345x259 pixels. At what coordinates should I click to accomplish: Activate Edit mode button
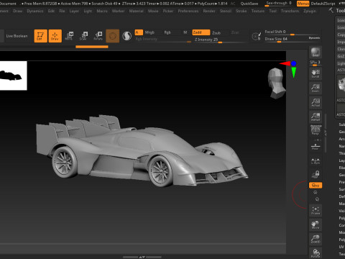tap(40, 36)
